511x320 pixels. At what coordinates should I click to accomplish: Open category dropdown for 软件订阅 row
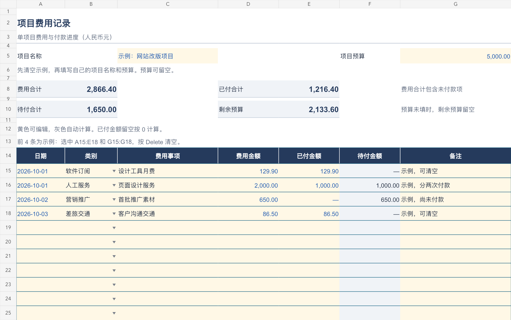pos(114,171)
